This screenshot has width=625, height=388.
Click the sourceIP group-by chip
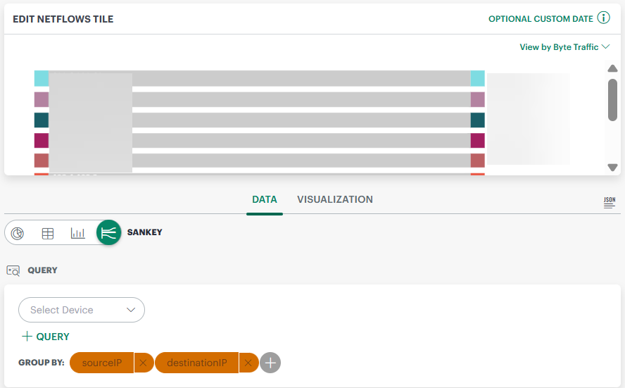102,363
